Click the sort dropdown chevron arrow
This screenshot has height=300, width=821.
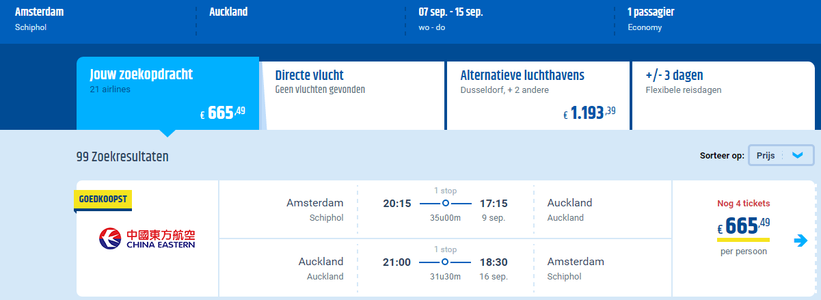(797, 155)
